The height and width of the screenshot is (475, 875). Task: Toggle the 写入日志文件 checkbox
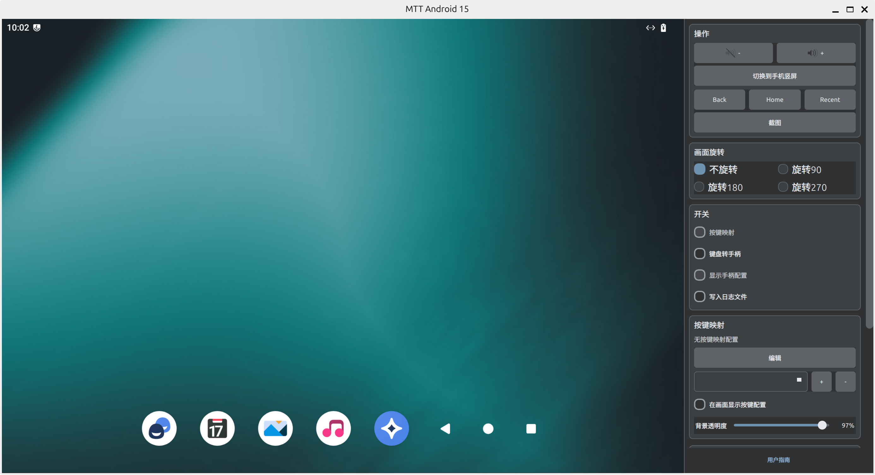point(699,296)
